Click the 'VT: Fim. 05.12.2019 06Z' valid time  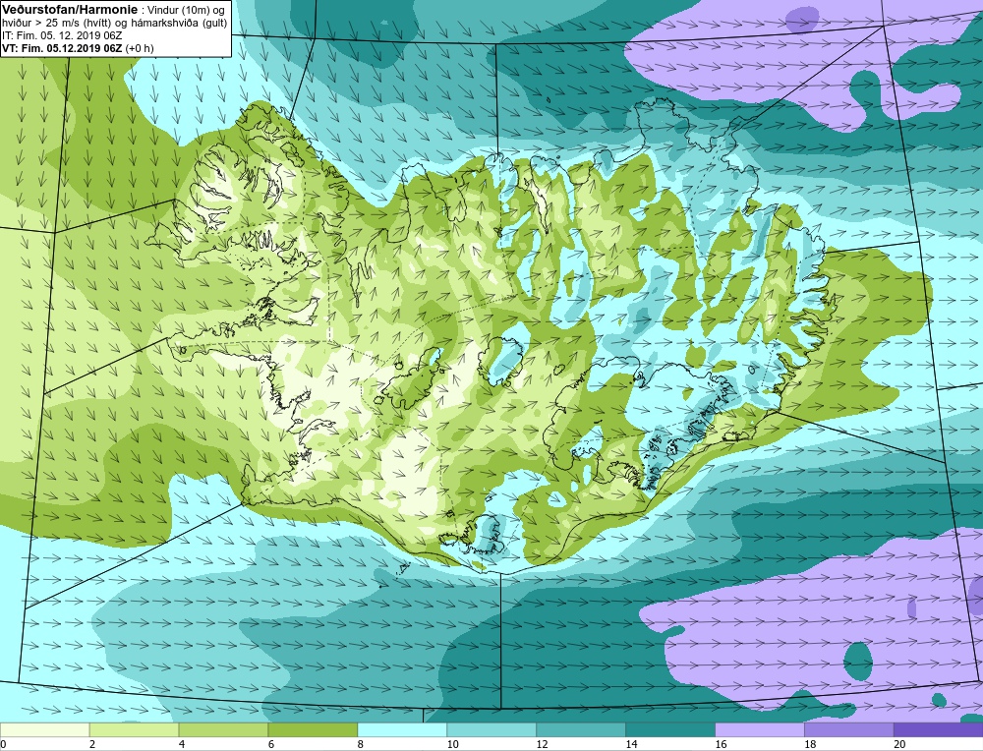coord(62,48)
